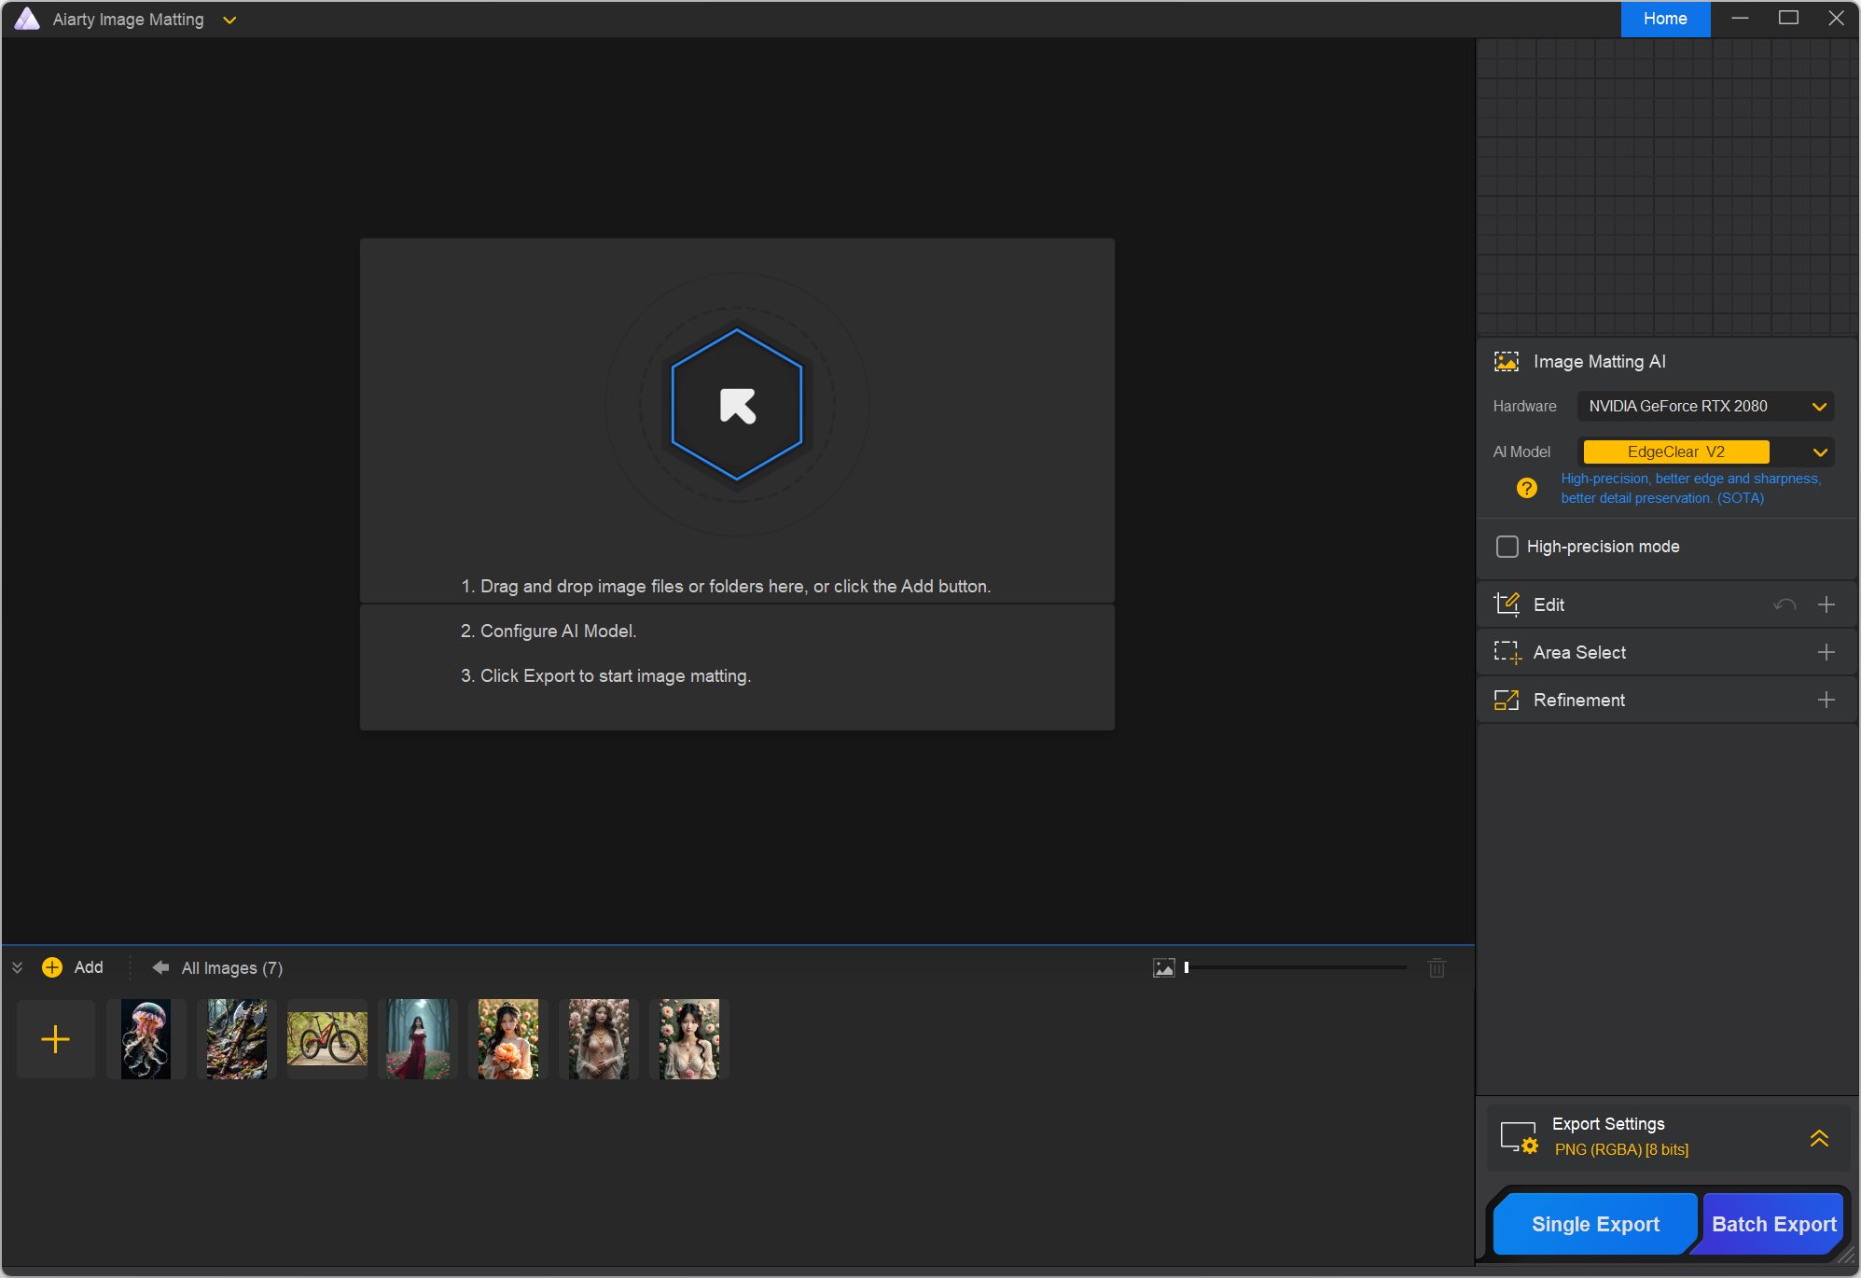Collapse the image strip with double chevron
The height and width of the screenshot is (1278, 1861).
pos(17,967)
